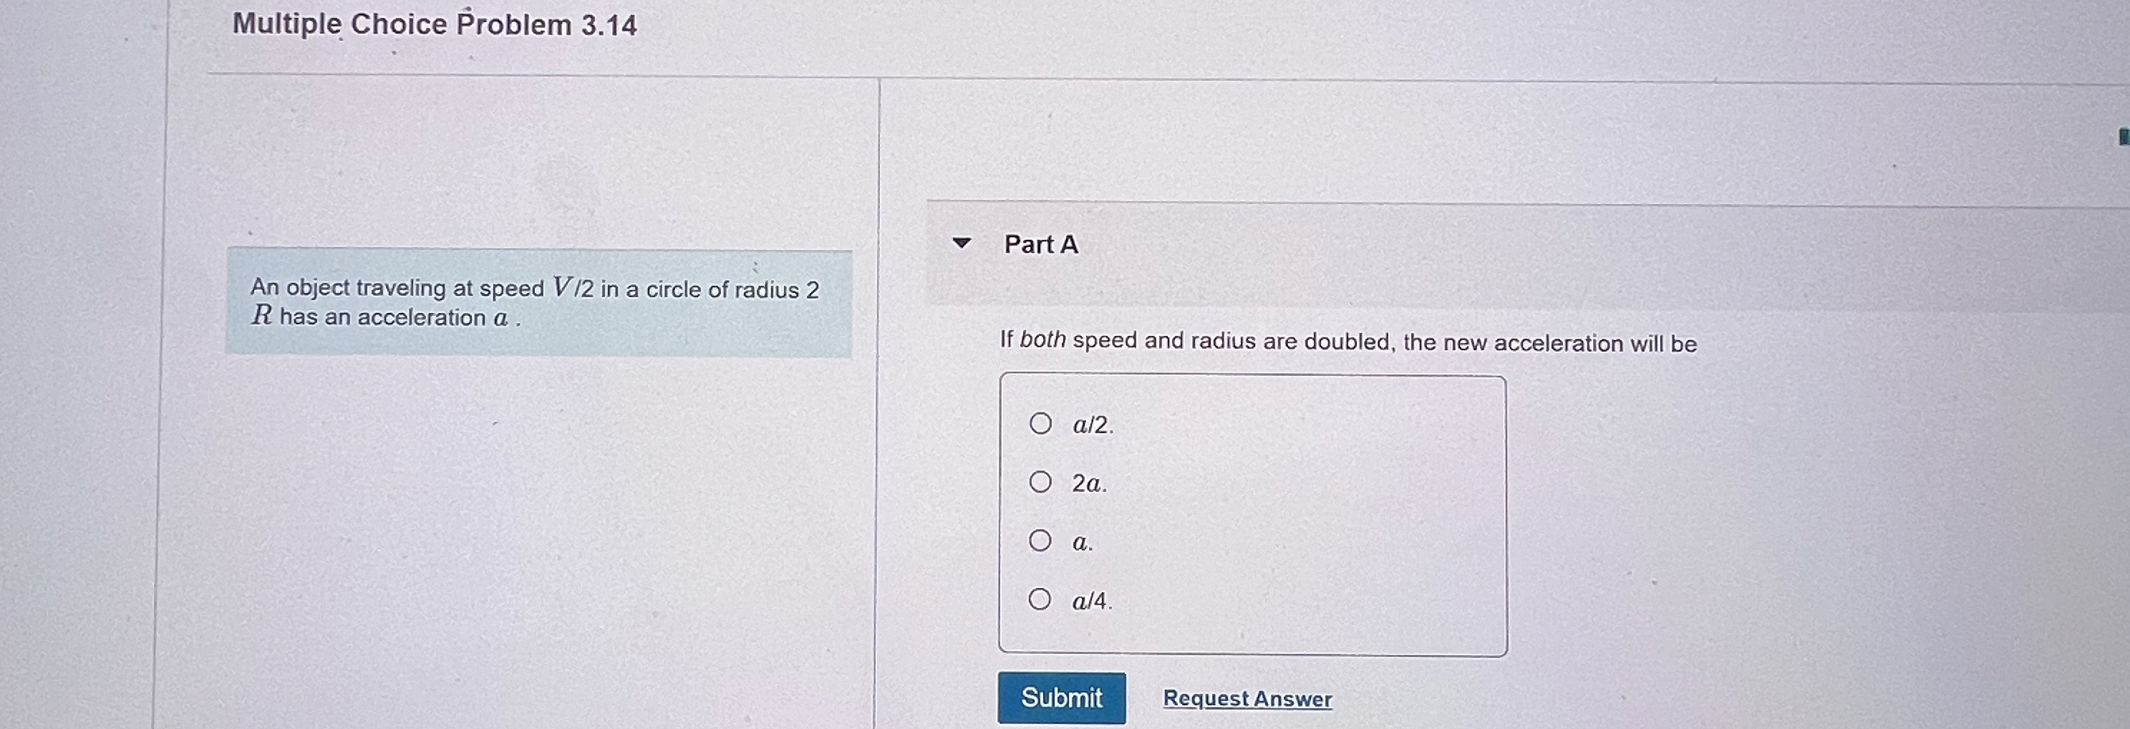Click the highlighted problem statement box

(x=538, y=302)
